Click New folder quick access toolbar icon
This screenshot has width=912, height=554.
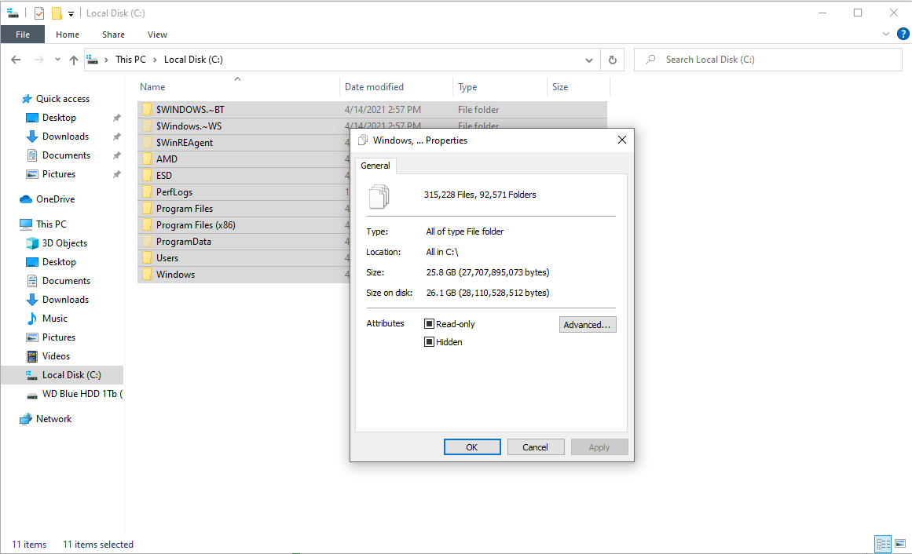click(x=57, y=13)
